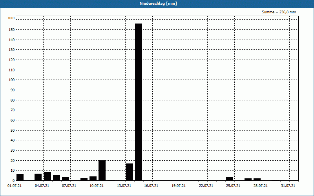Click the x-axis label 25.07.21
Viewport: 314px width, 196px height.
coord(233,186)
